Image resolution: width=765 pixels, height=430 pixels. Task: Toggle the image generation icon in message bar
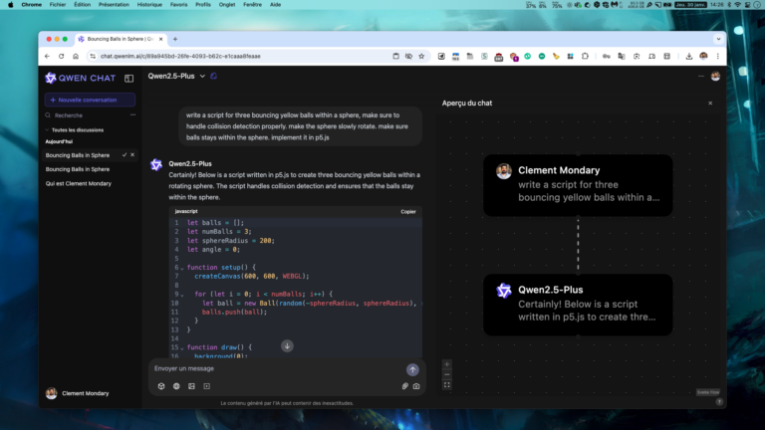(x=191, y=386)
